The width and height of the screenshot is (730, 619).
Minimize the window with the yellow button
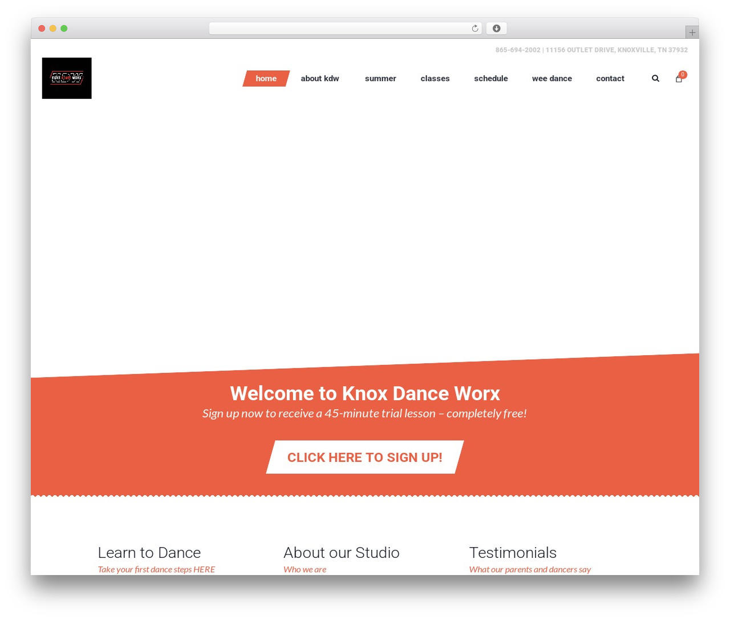click(x=53, y=29)
